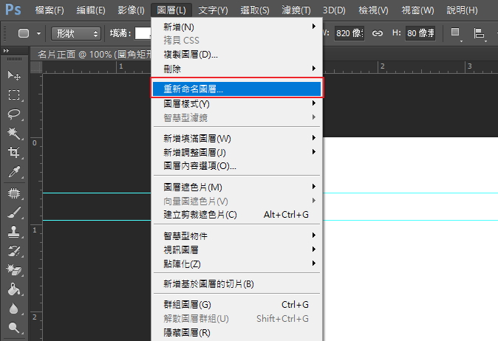Open the 編輯(E) menu
Viewport: 498px width, 341px height.
(x=91, y=10)
